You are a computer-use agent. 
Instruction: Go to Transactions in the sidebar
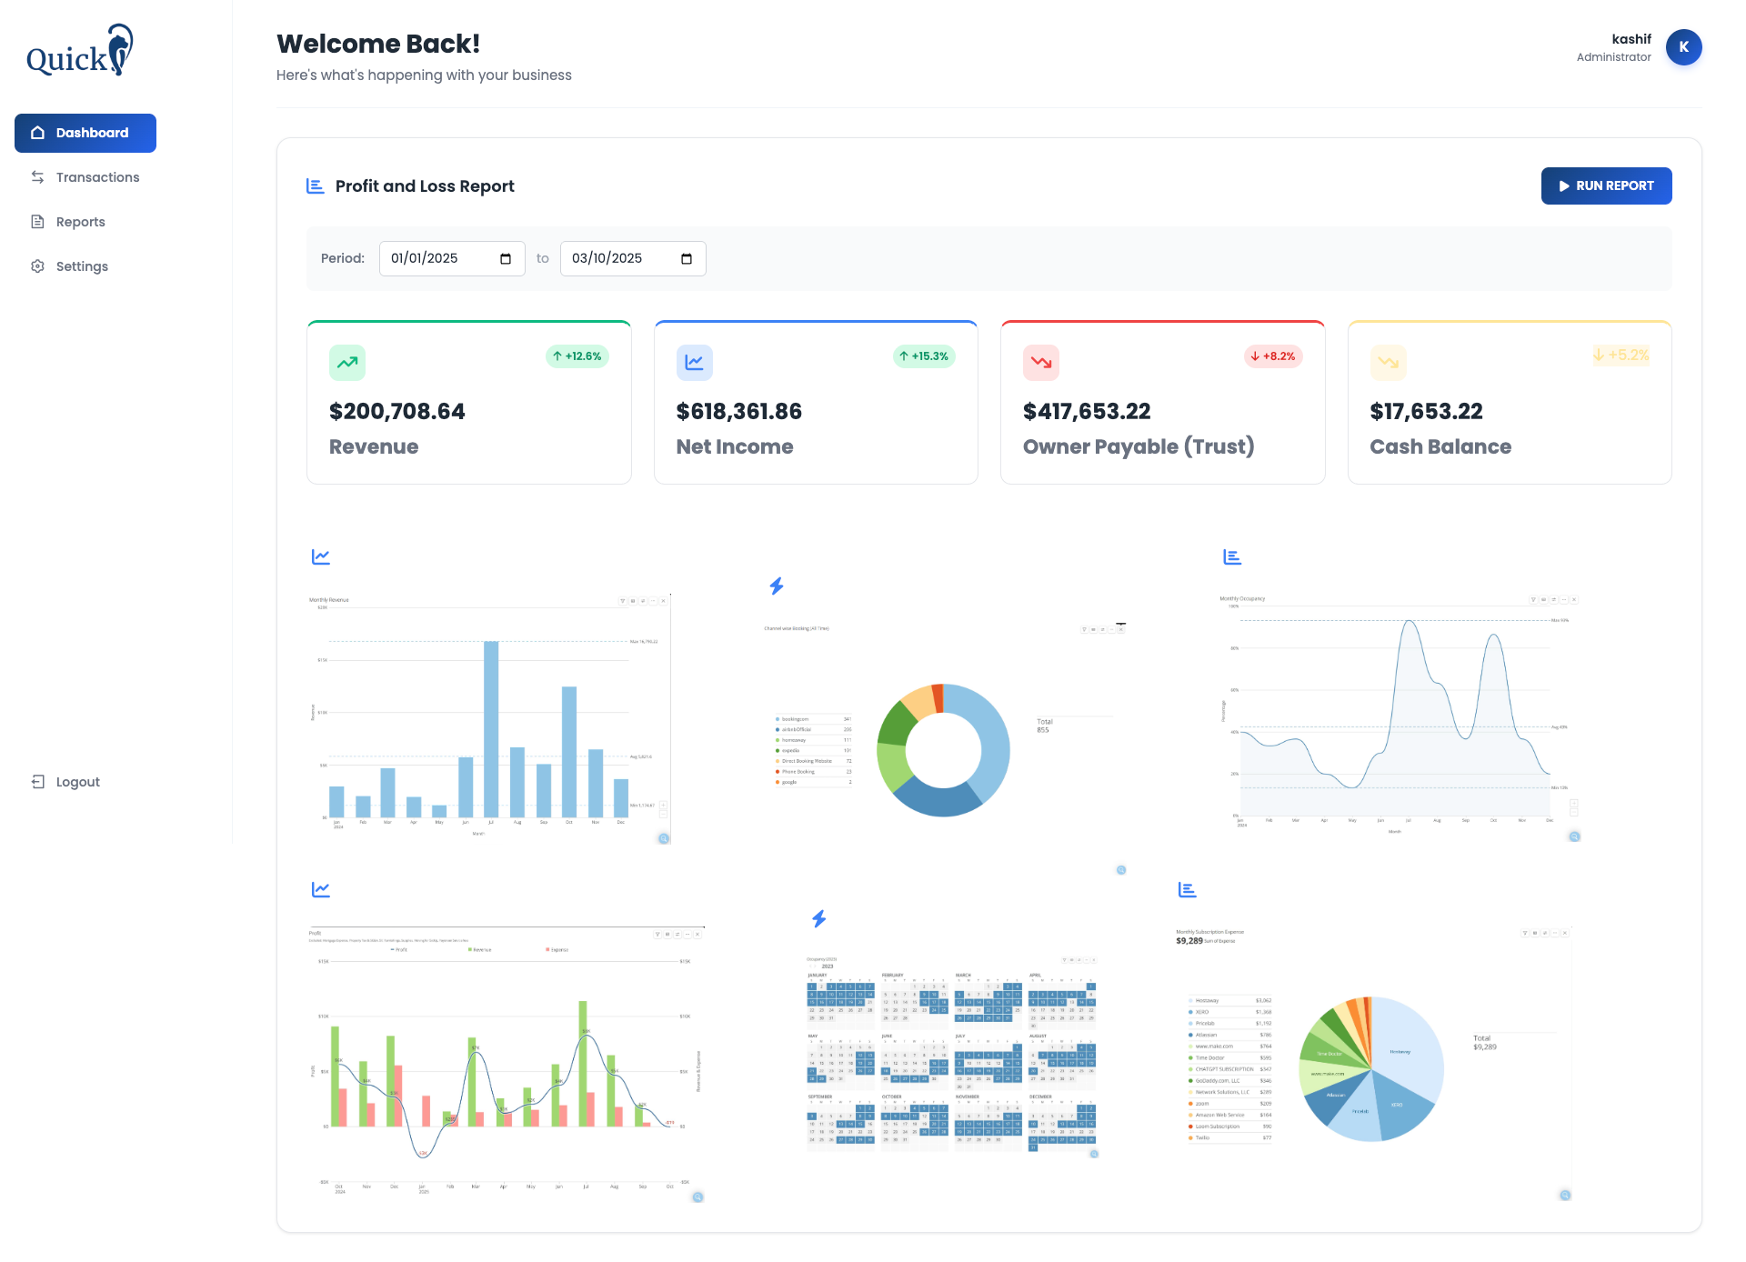97,177
